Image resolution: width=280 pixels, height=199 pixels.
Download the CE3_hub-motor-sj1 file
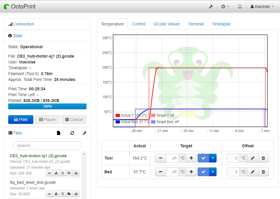tap(56, 173)
